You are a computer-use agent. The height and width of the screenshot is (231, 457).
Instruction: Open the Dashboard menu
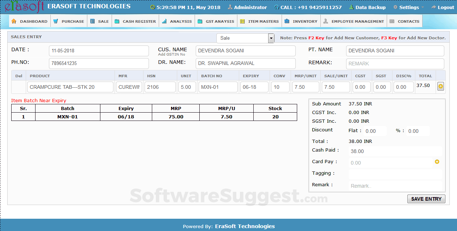point(30,21)
